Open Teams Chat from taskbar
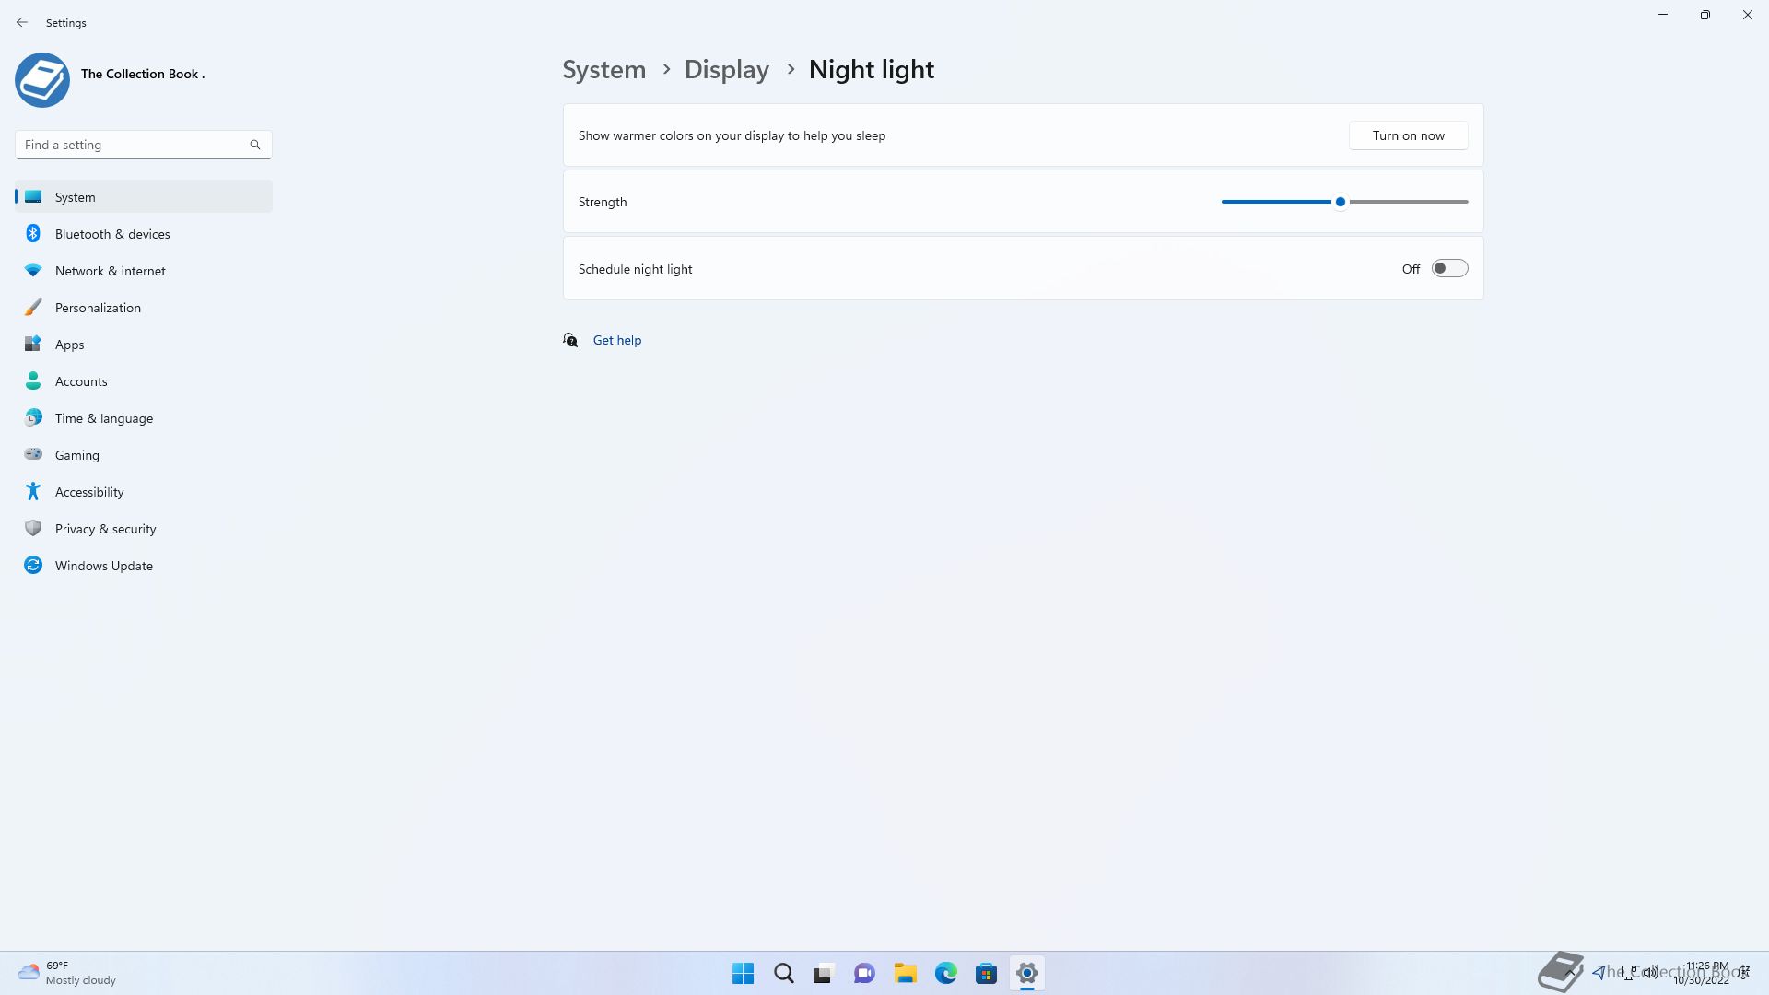1769x995 pixels. click(864, 973)
